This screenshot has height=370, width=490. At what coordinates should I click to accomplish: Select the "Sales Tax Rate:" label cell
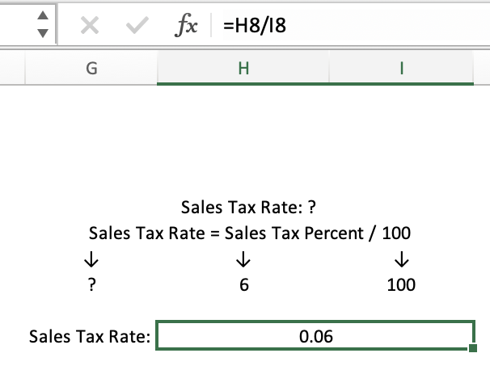(91, 336)
